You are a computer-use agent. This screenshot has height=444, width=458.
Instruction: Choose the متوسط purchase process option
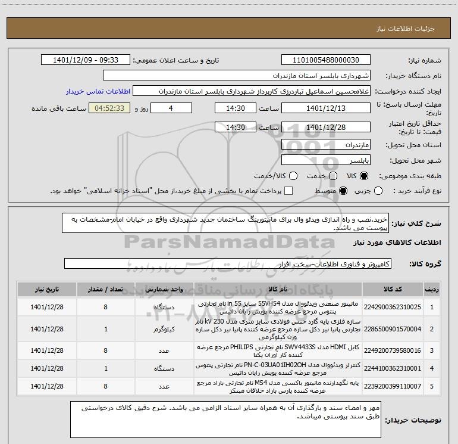click(x=343, y=191)
